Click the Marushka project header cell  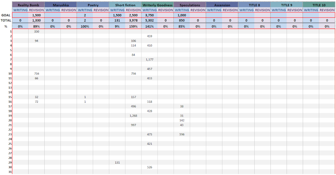[x=60, y=5]
